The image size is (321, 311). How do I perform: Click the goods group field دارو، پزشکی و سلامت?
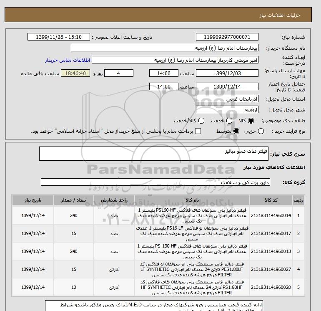tap(155, 182)
